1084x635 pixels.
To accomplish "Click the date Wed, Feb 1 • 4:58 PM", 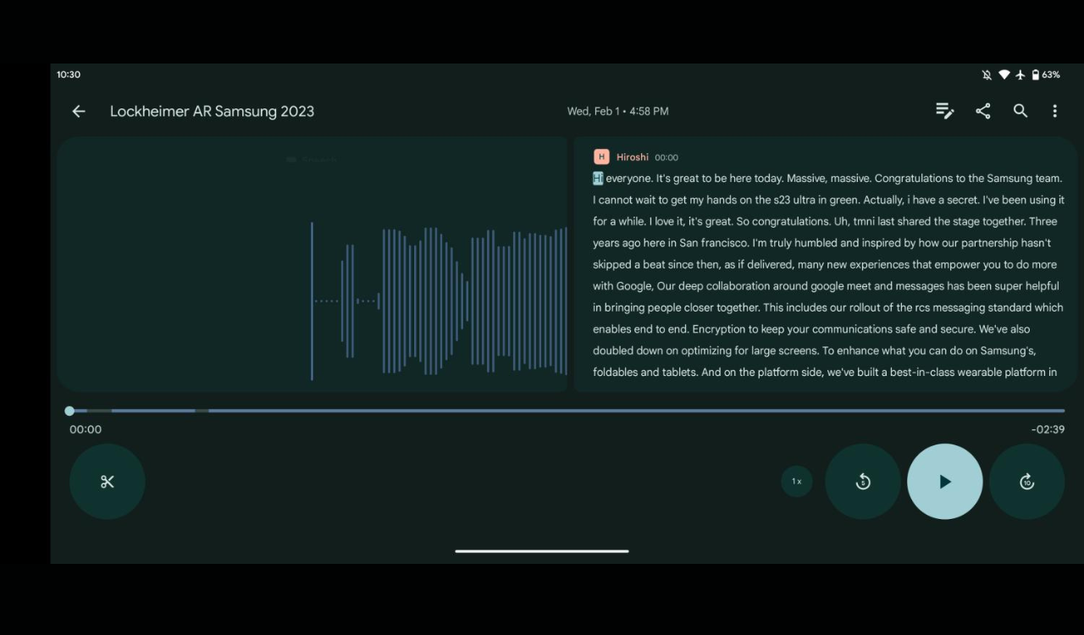I will point(618,111).
